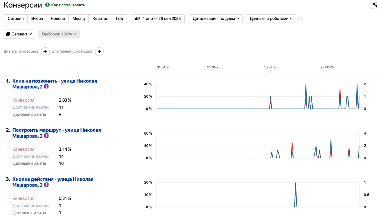The width and height of the screenshot is (377, 224).
Task: Click Достижения цели value 14
Action: [61, 156]
